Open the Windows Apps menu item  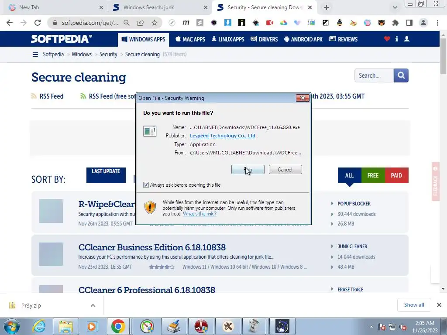coord(143,39)
